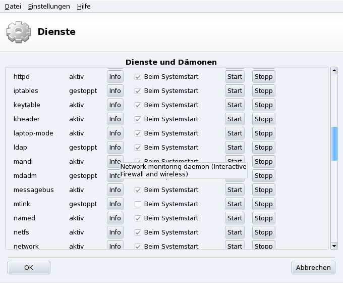Stop the keytable service
This screenshot has width=343, height=283.
pos(264,105)
